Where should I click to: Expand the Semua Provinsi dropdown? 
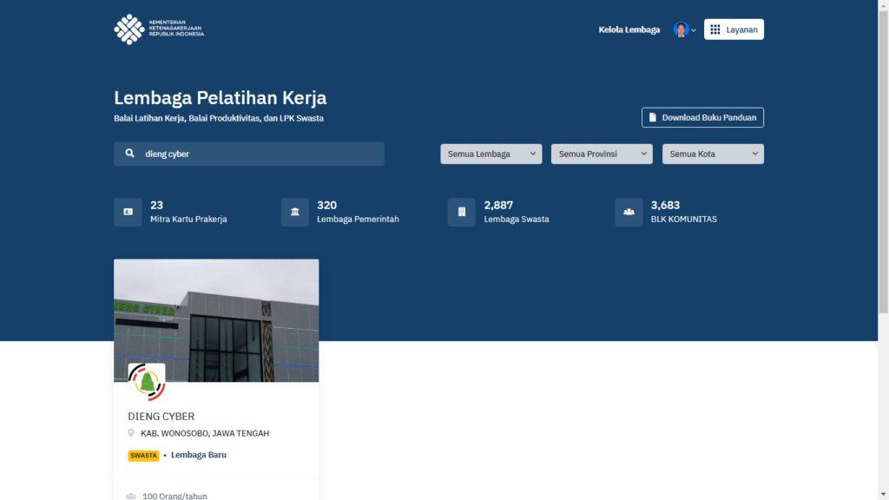coord(601,154)
